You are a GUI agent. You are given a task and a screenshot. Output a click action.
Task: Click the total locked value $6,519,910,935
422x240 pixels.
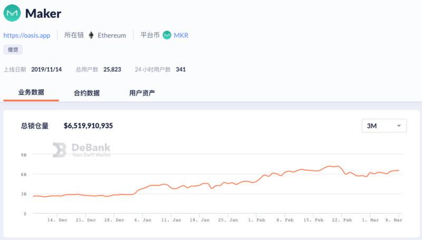click(x=88, y=126)
